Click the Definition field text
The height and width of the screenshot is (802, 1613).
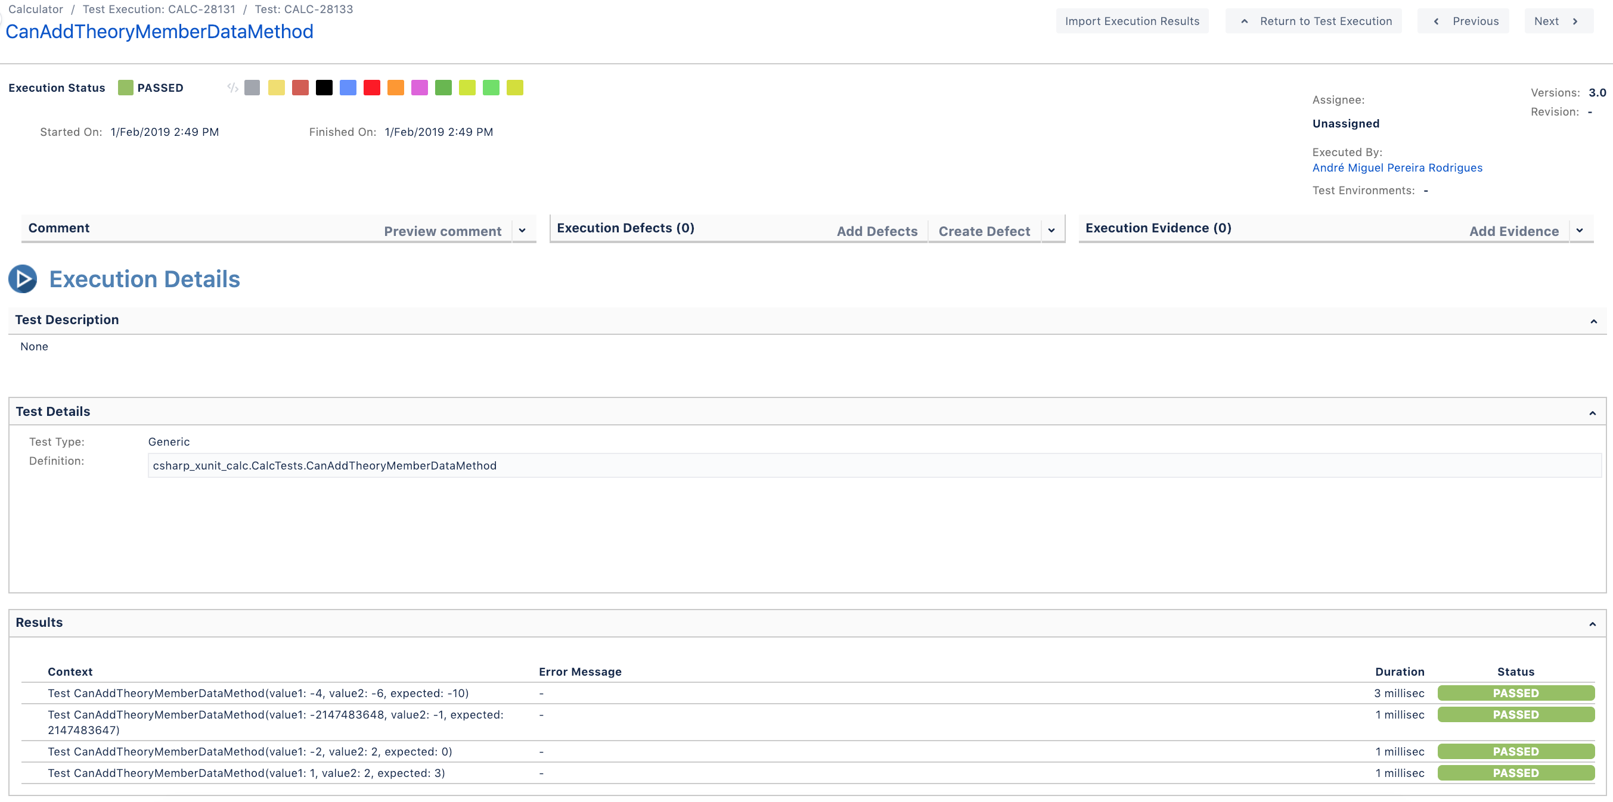pos(874,465)
